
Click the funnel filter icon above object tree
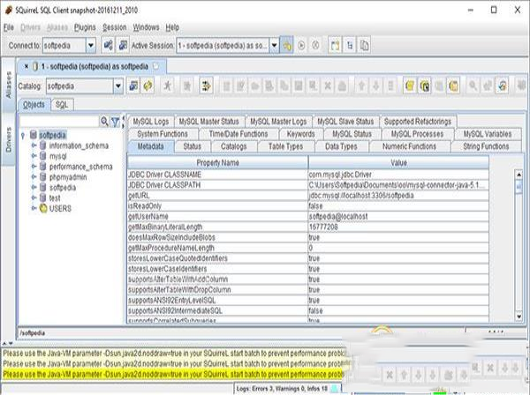click(115, 121)
